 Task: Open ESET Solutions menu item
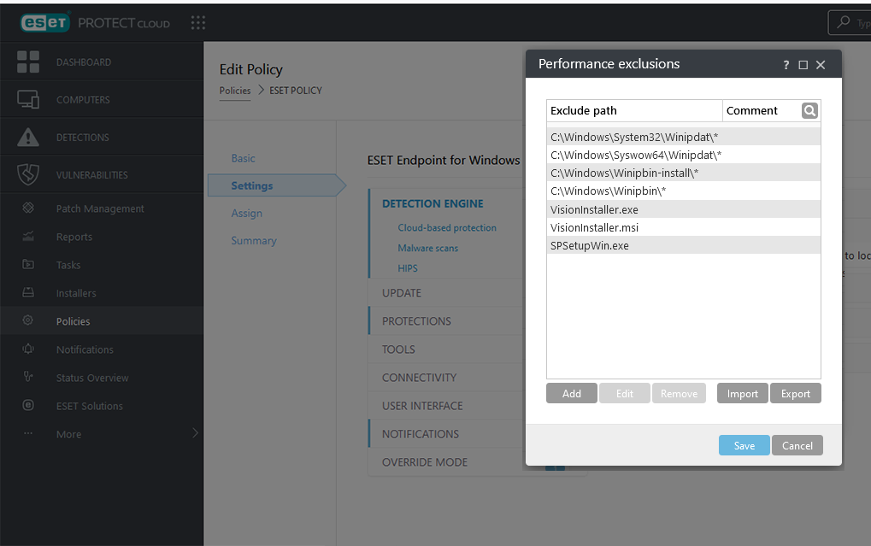(x=90, y=406)
